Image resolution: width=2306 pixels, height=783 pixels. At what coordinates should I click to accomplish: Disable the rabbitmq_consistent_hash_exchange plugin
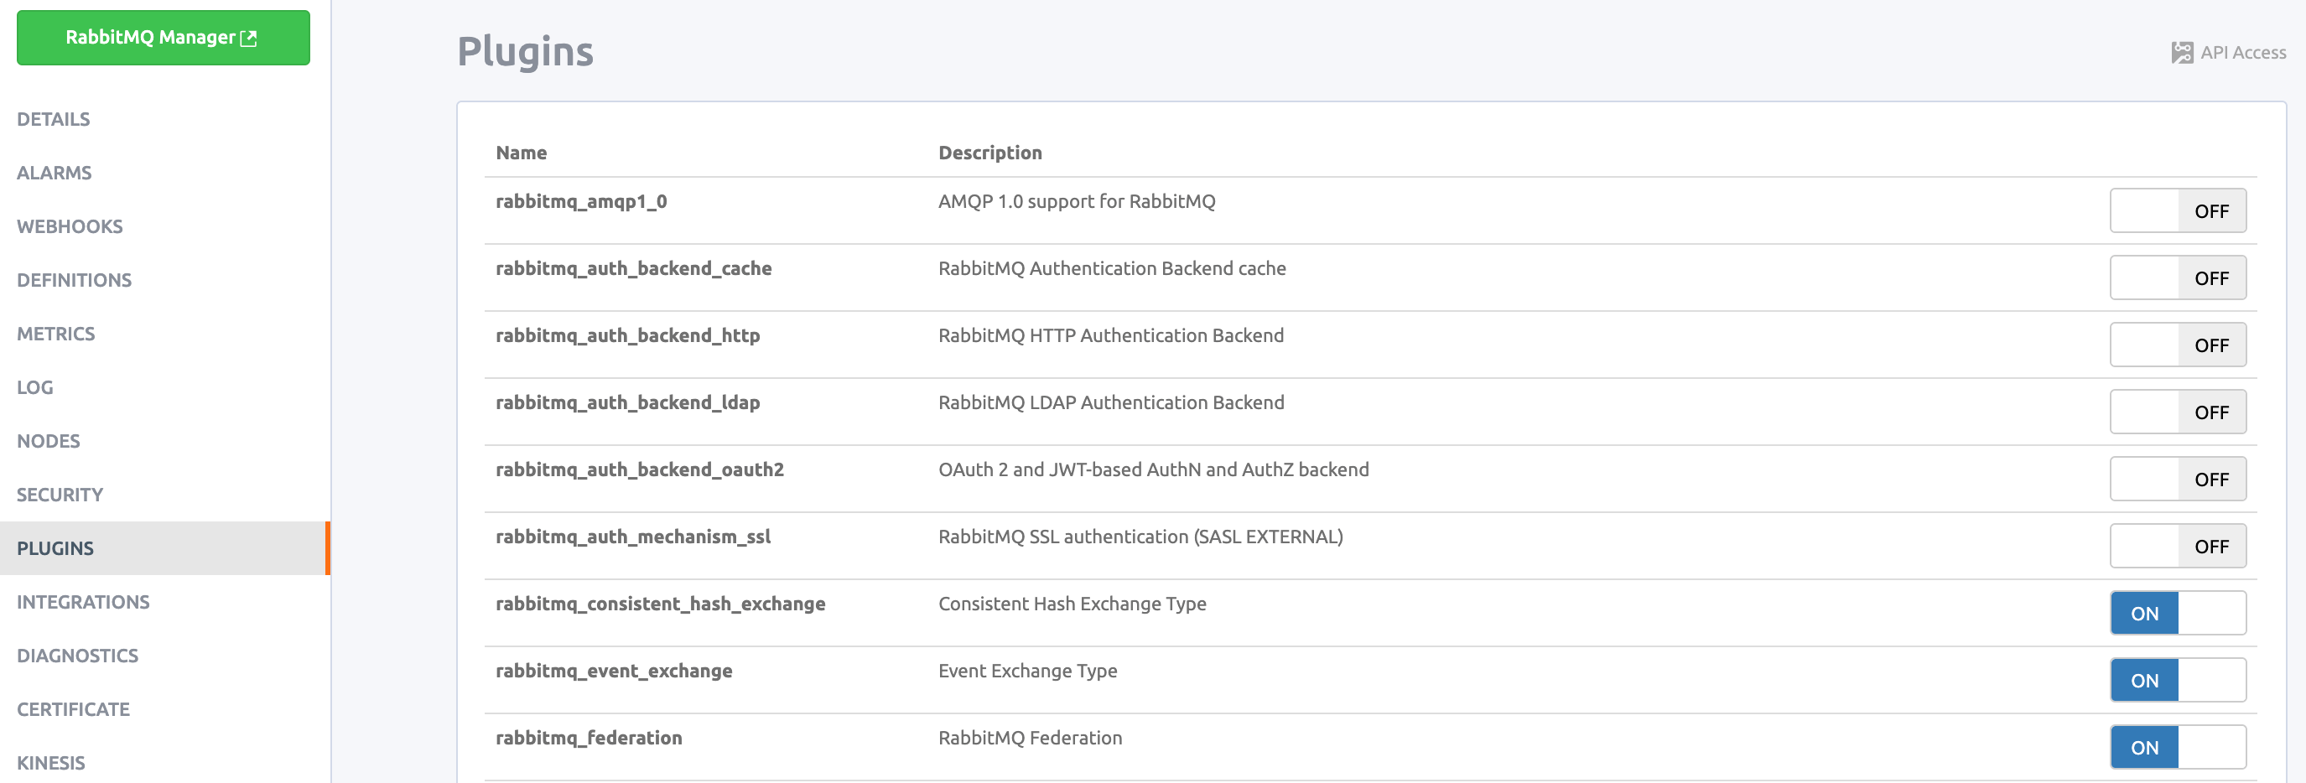2177,613
